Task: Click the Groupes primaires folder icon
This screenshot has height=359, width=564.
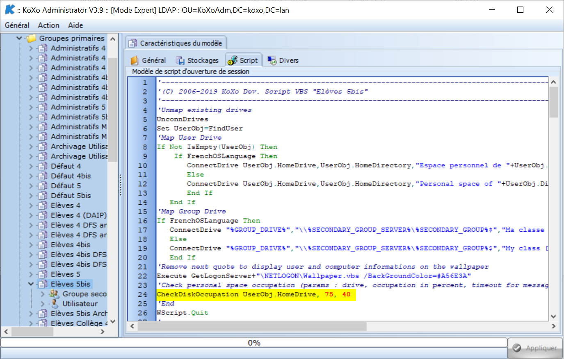Action: [31, 38]
